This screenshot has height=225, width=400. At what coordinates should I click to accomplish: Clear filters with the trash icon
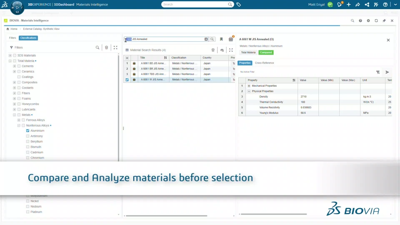pos(106,47)
